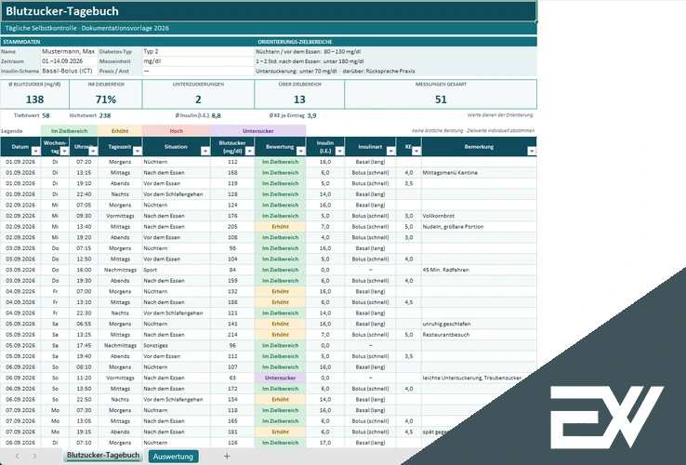686x465 pixels.
Task: Select Über Zielbereich count 13
Action: coord(299,100)
